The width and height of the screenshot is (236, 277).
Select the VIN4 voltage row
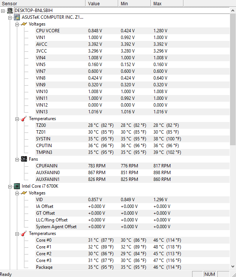132,58
